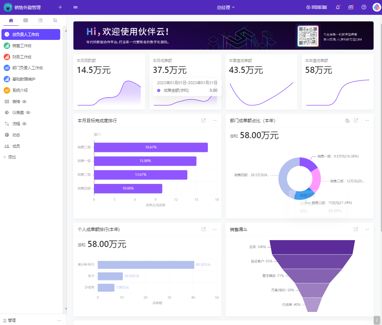This screenshot has width=382, height=325.
Task: Open the message inbox icon
Action: tap(350, 7)
